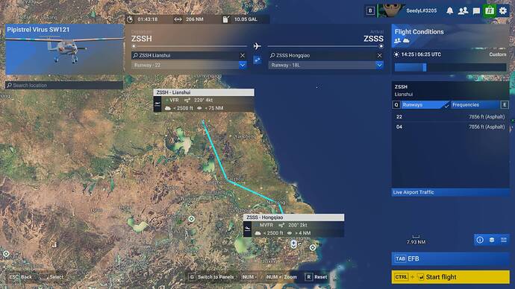Viewport: 515px width, 289px height.
Task: Click the 206 NM distance icon
Action: (x=178, y=19)
